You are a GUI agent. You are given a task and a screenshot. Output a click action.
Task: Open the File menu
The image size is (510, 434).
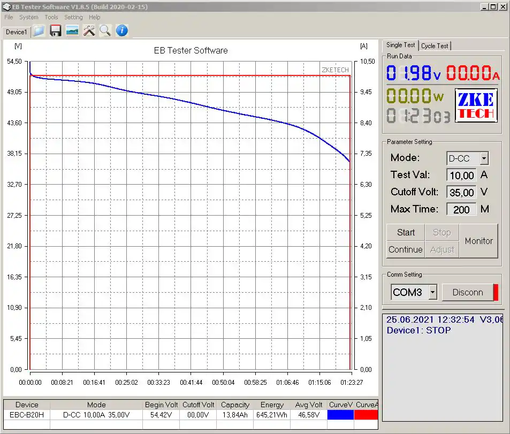pos(9,17)
